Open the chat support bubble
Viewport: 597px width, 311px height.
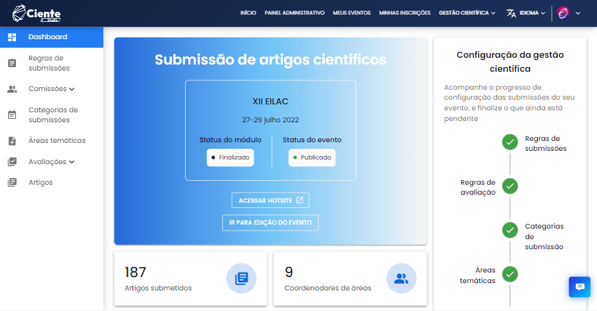click(x=580, y=287)
